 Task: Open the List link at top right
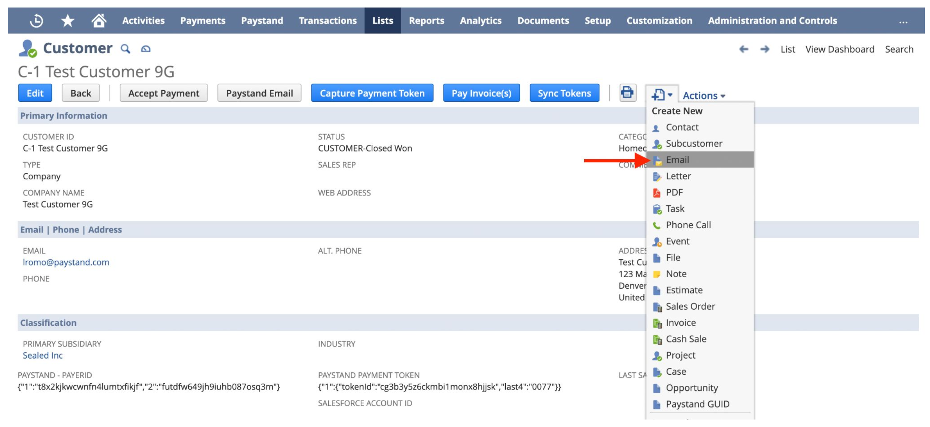click(x=788, y=49)
